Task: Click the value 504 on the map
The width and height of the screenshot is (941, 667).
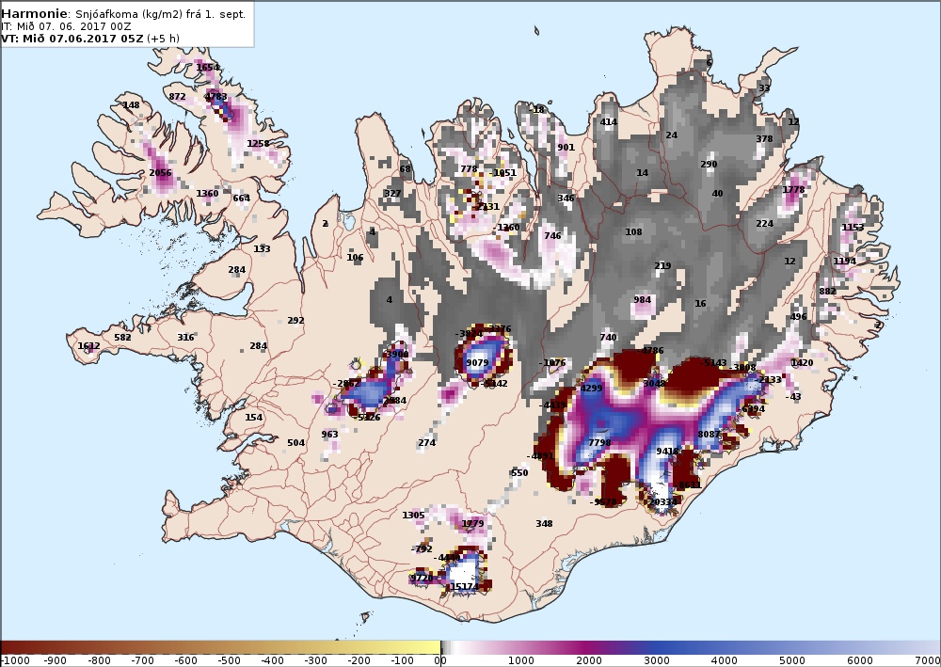Action: click(295, 443)
